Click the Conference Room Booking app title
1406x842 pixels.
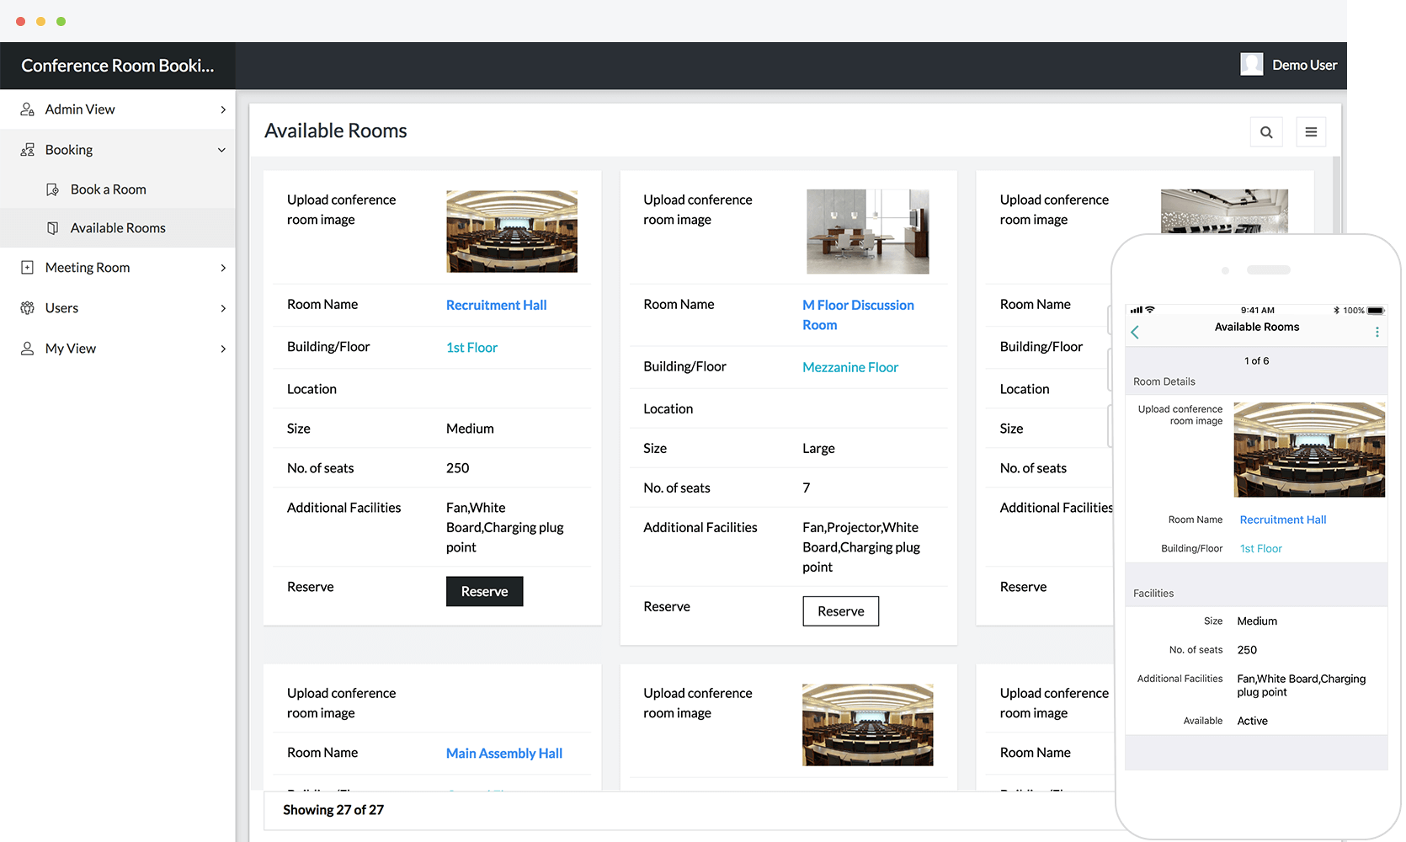(118, 66)
